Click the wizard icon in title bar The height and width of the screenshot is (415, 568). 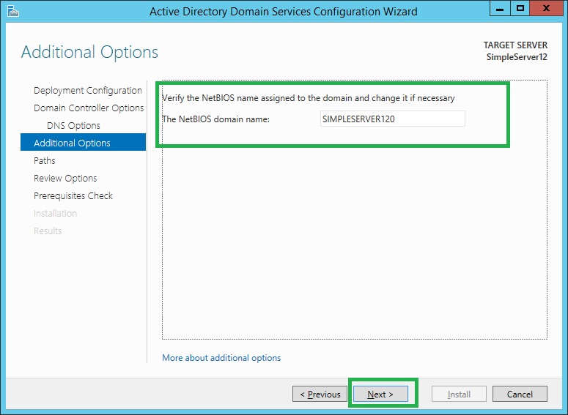tap(13, 11)
